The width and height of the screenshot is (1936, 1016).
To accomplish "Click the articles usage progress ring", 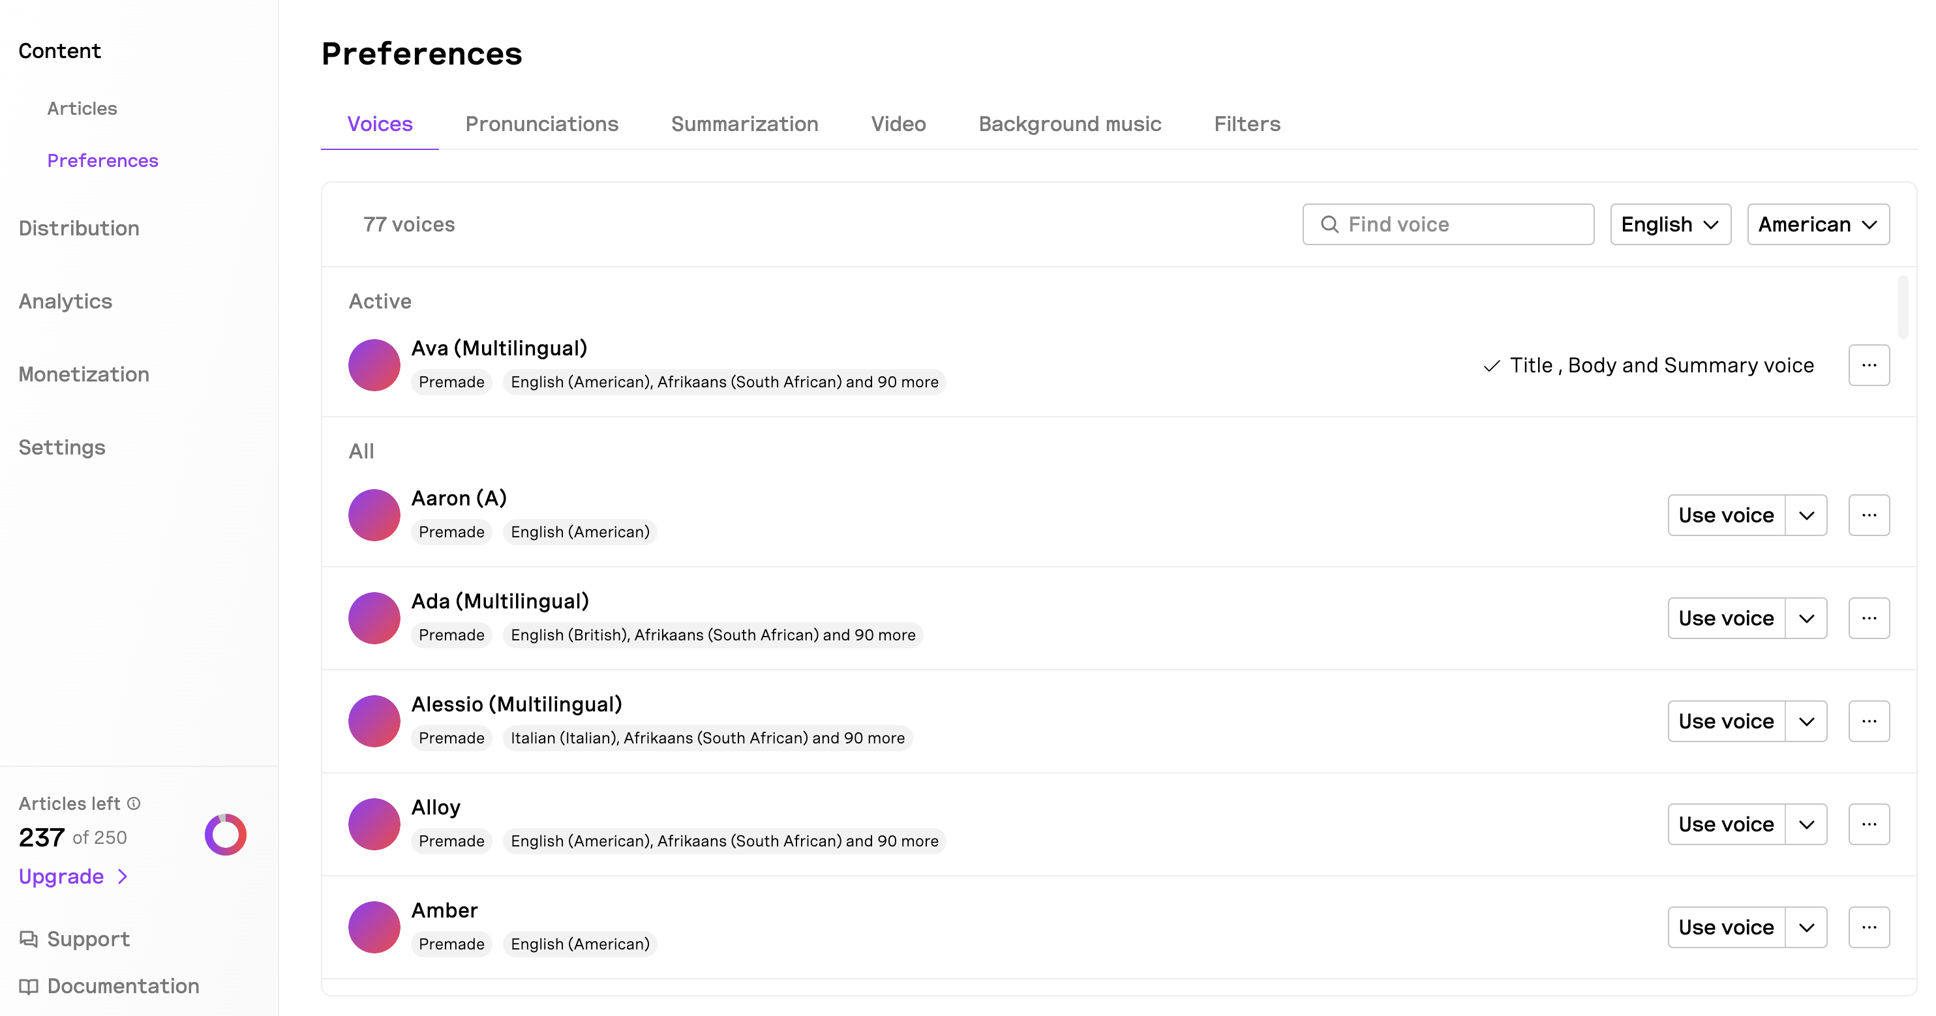I will coord(224,834).
